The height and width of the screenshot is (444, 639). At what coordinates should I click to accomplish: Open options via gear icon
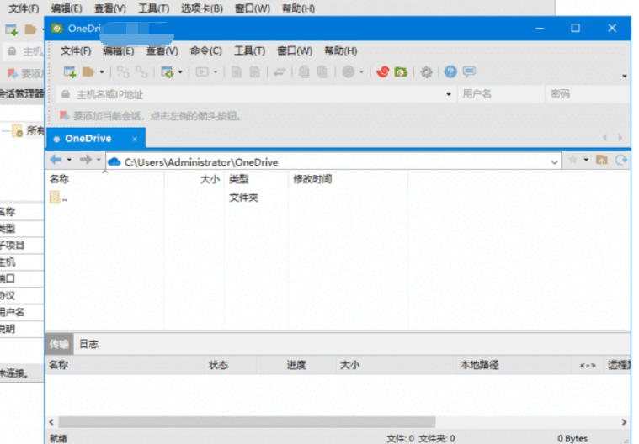point(426,72)
